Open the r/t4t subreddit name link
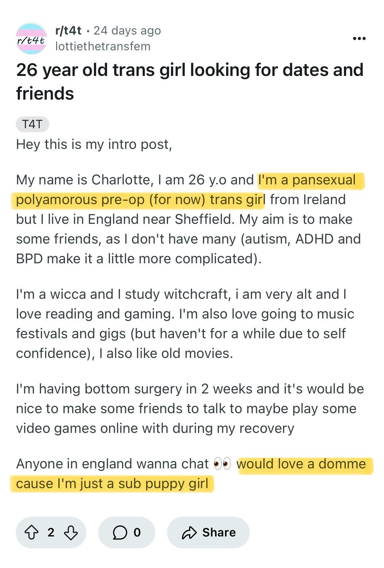The image size is (384, 568). coord(68,31)
